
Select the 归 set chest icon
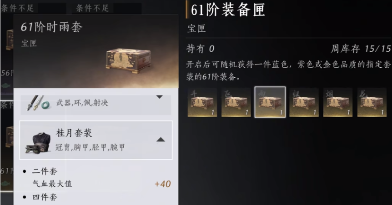click(304, 102)
